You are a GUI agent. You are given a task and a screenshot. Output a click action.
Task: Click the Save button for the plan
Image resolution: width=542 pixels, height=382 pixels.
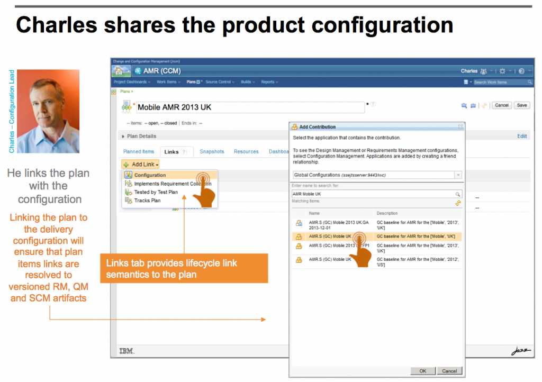(x=522, y=105)
